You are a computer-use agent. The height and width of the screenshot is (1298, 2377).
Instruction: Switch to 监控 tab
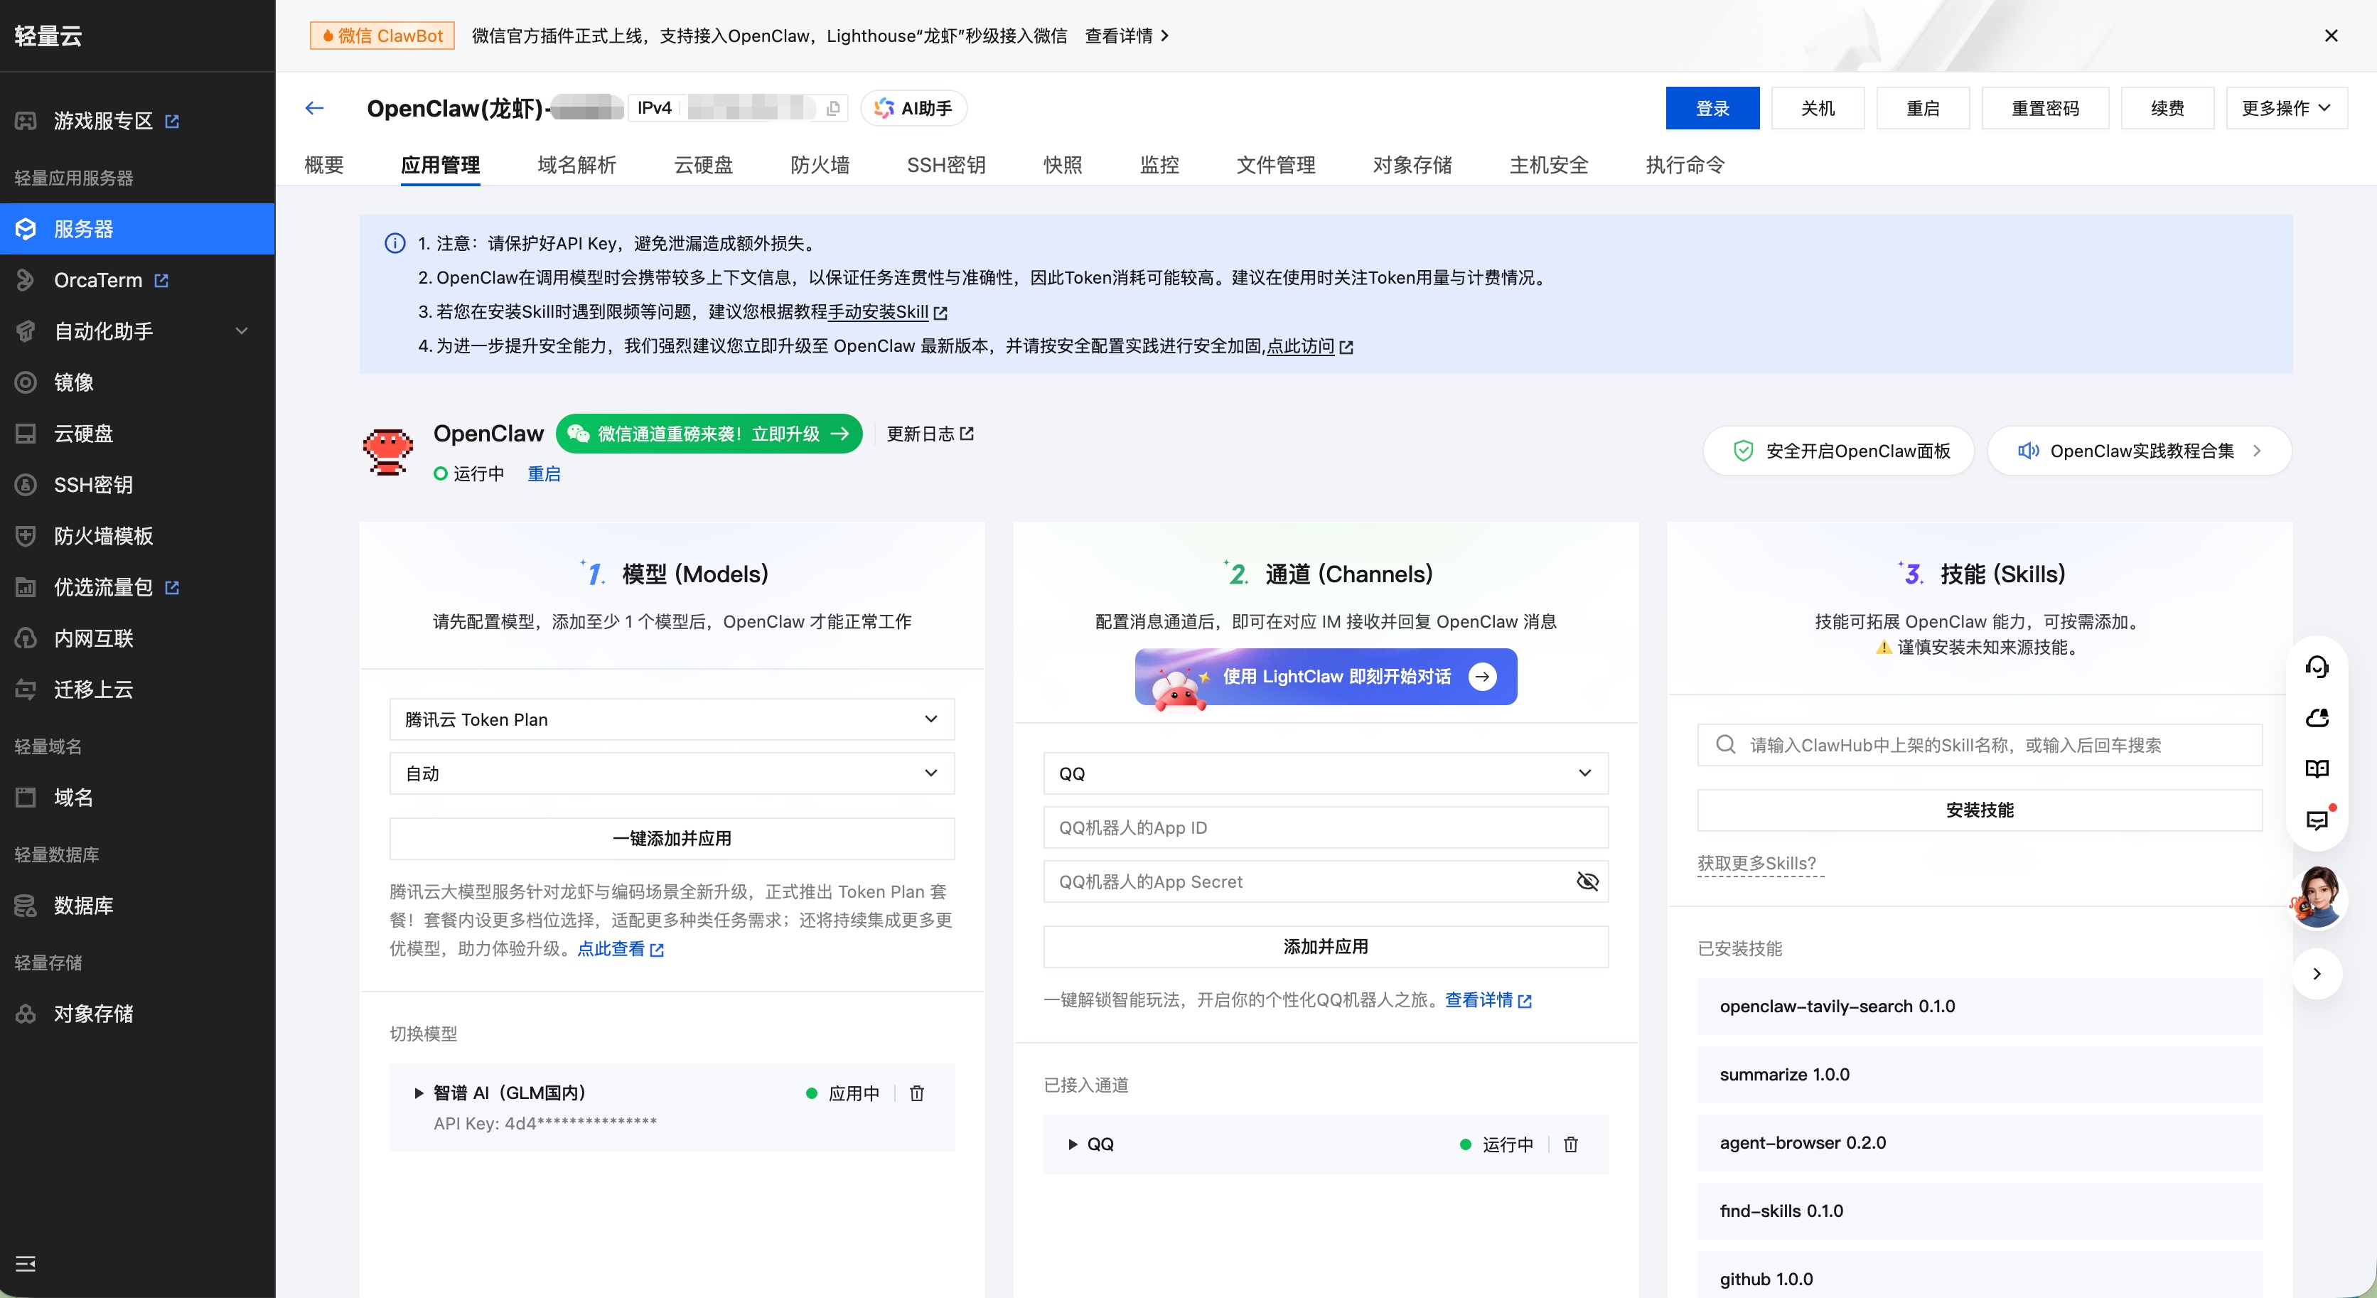point(1159,165)
